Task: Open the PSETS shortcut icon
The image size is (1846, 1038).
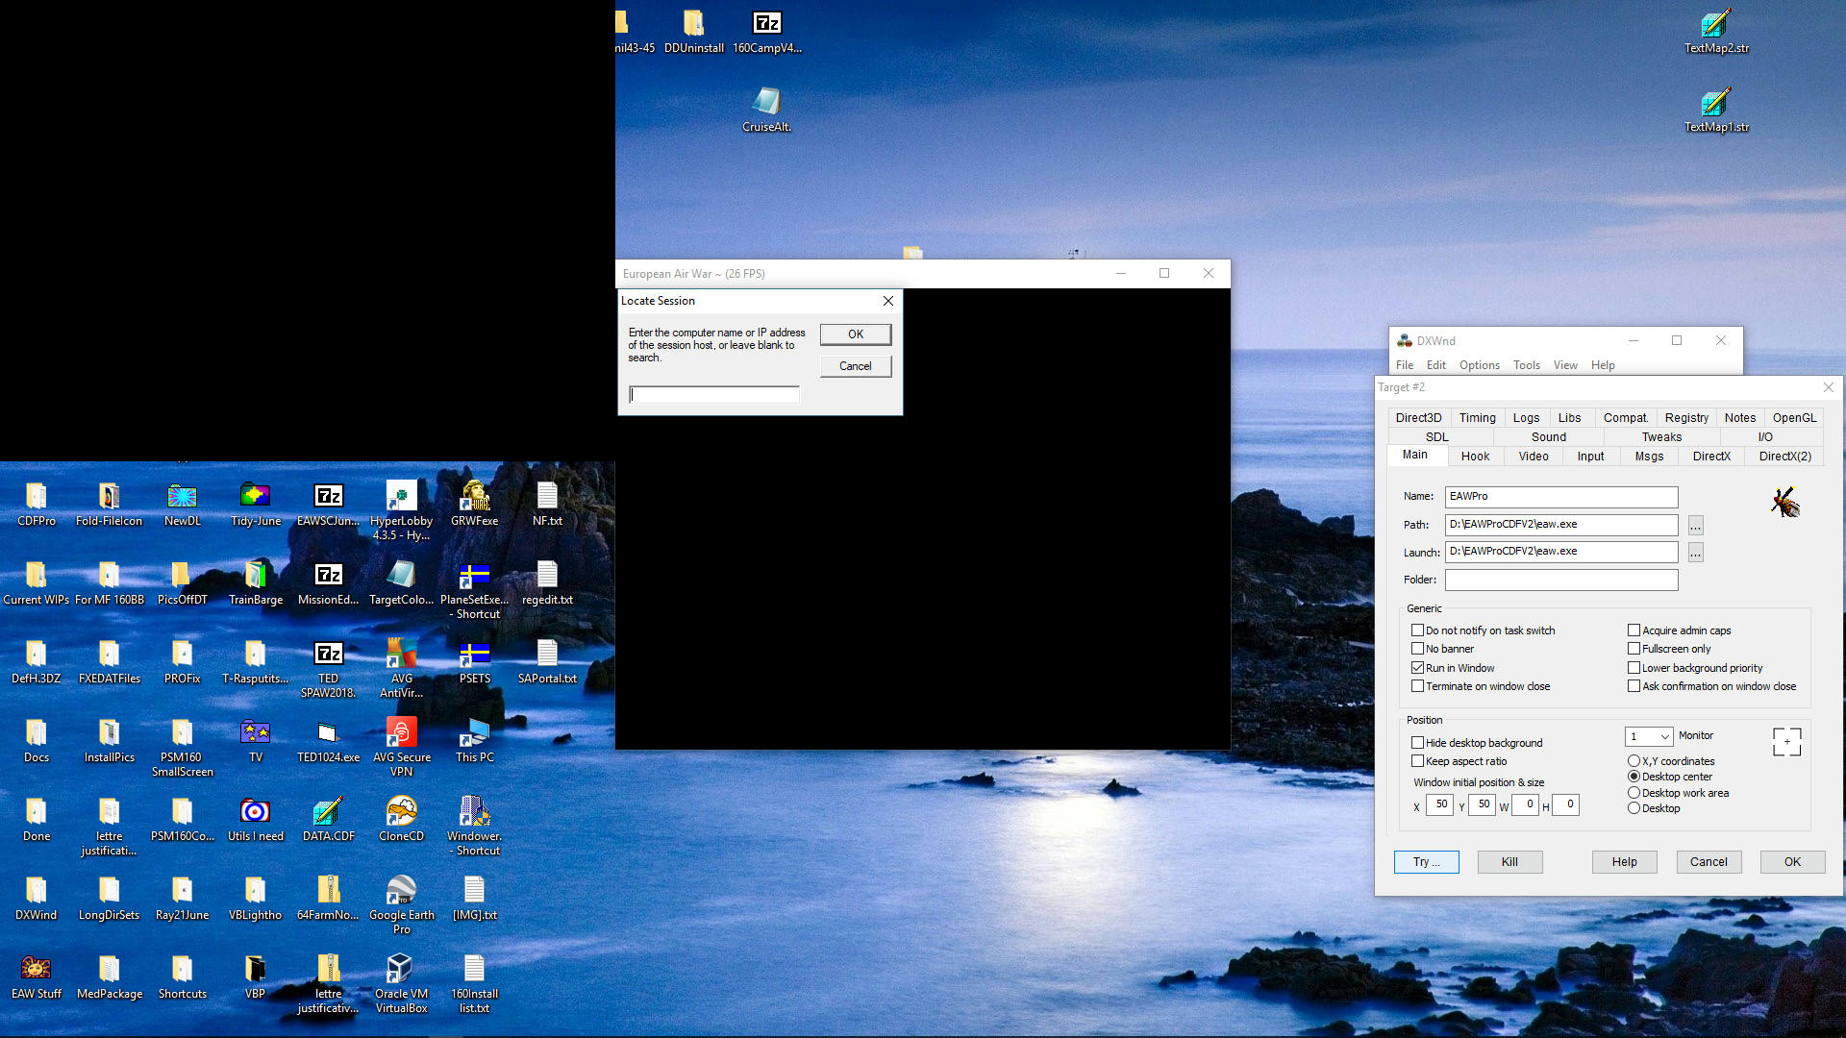Action: point(474,661)
